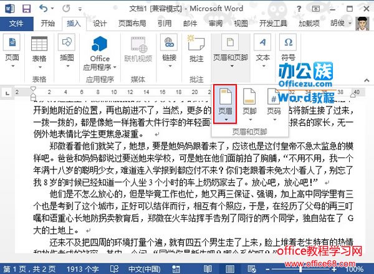Image resolution: width=374 pixels, height=274 pixels.
Task: Open the 胡俊 account menu
Action: pyautogui.click(x=341, y=23)
